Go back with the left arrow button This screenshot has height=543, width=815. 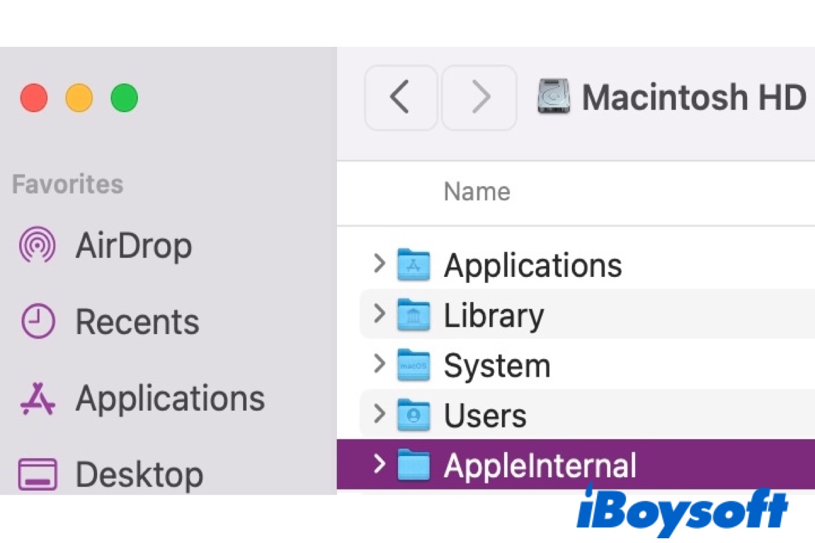point(401,97)
